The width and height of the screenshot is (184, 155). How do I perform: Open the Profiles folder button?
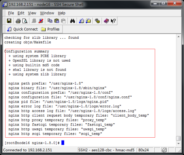coord(50,29)
